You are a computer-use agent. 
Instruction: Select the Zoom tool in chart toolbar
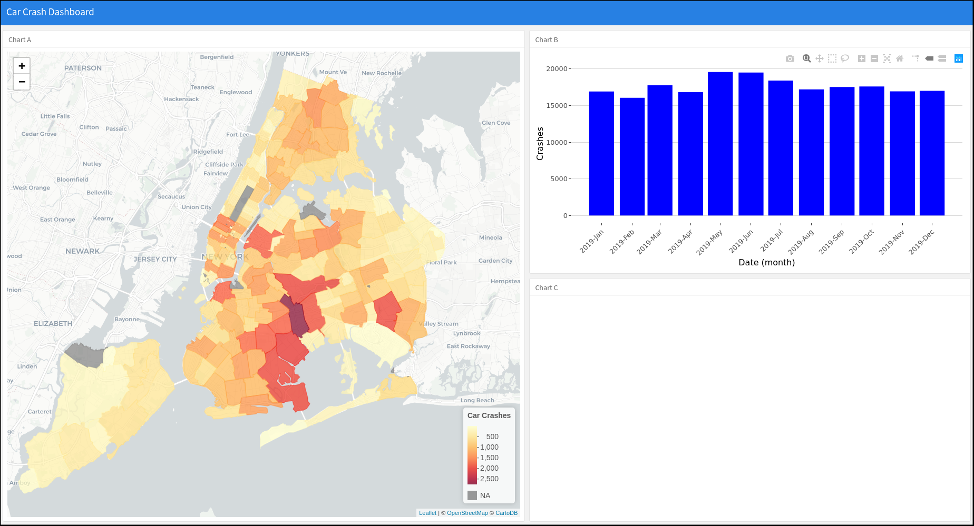point(806,58)
